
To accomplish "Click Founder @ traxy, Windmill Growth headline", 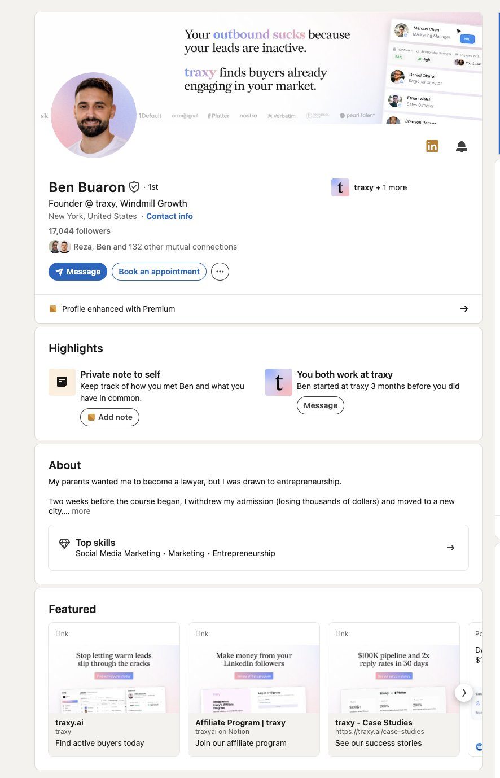I will click(x=118, y=203).
